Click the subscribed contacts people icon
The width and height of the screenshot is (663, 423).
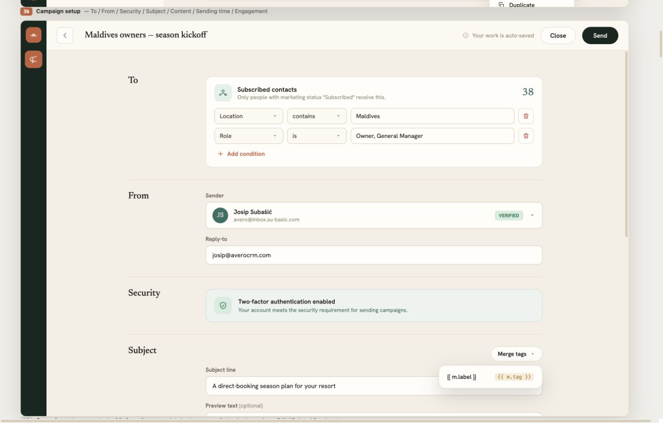(223, 93)
